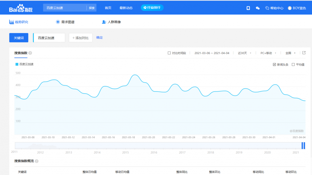312x175 pixels.
Task: Click the 整体同比 column header
Action: click(x=182, y=172)
